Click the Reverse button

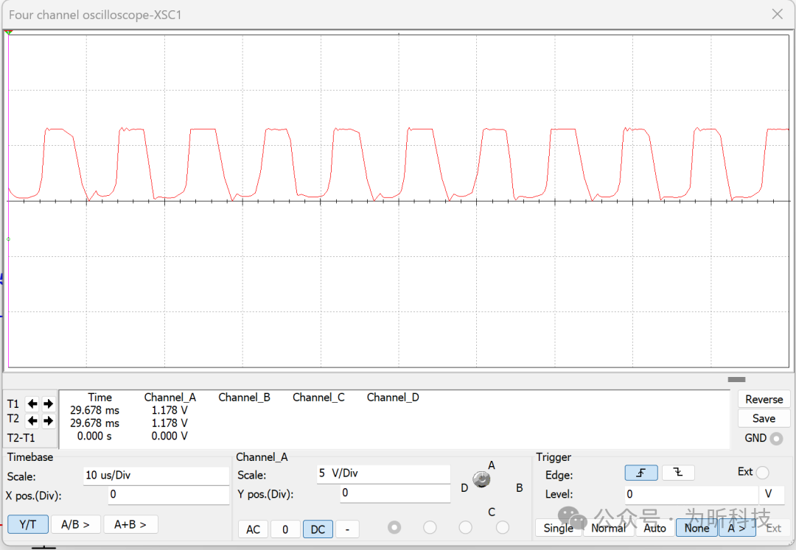click(x=764, y=400)
